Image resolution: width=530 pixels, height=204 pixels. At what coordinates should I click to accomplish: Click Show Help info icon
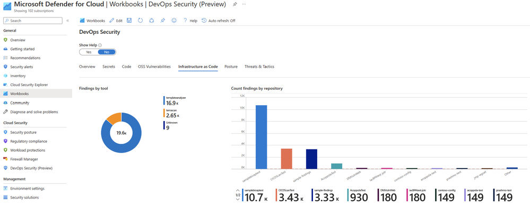[x=100, y=45]
